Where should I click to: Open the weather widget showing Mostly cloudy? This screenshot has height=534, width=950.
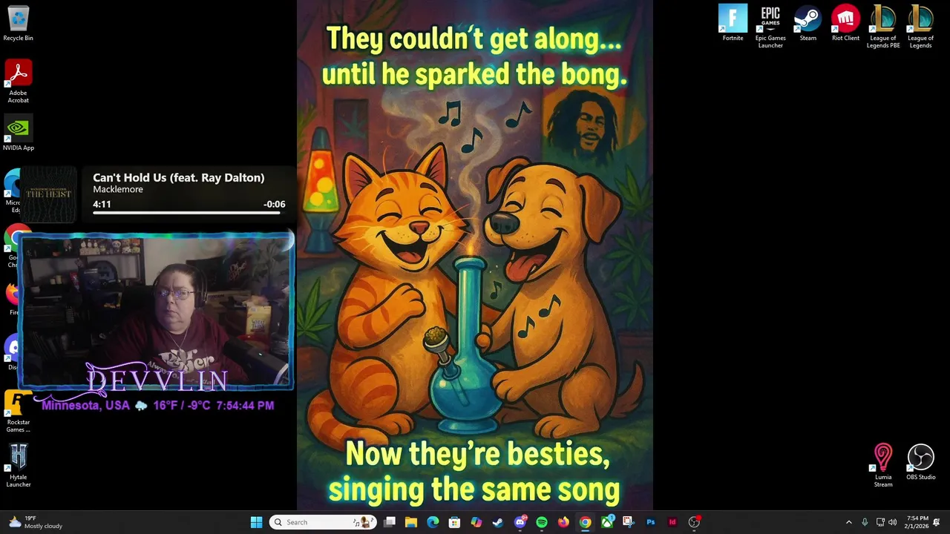(34, 522)
